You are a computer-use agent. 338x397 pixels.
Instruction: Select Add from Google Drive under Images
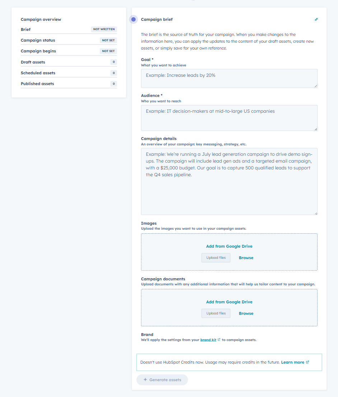pyautogui.click(x=229, y=246)
